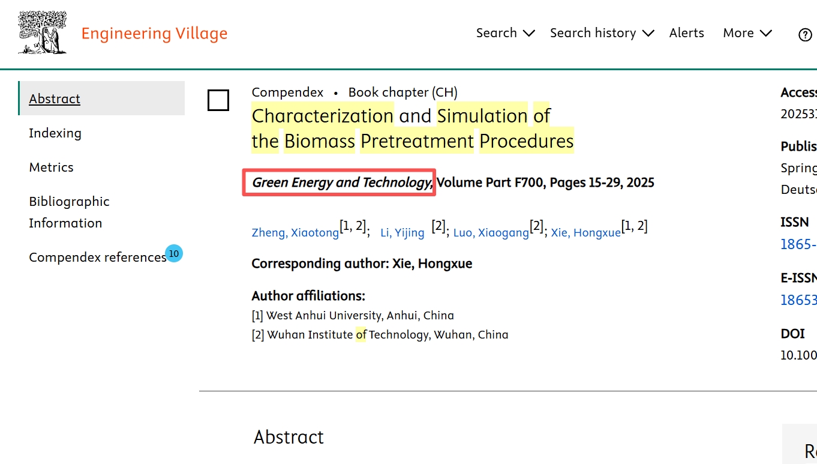Click the Compendex references count badge
The image size is (817, 464).
[x=174, y=254]
